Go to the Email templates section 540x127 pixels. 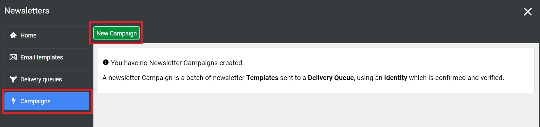coord(47,57)
